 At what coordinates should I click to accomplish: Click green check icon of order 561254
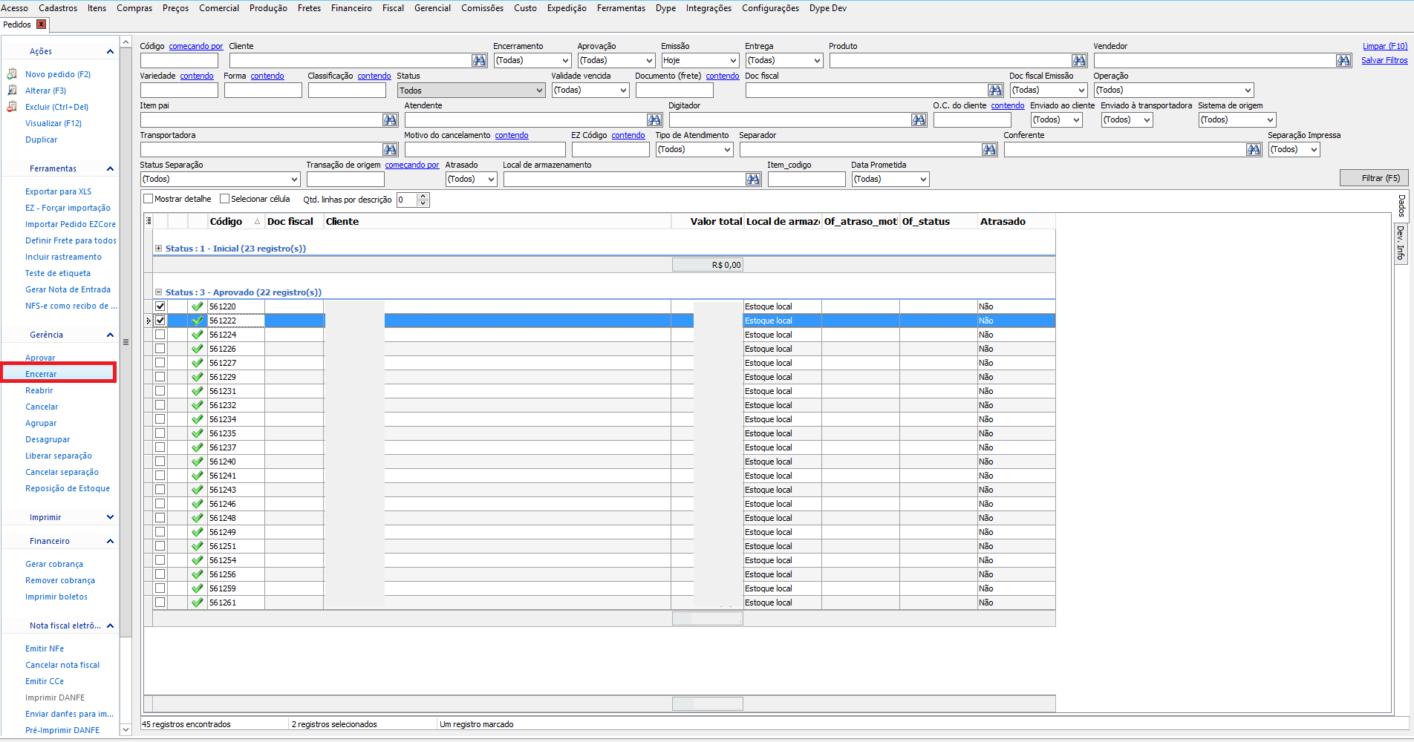197,560
